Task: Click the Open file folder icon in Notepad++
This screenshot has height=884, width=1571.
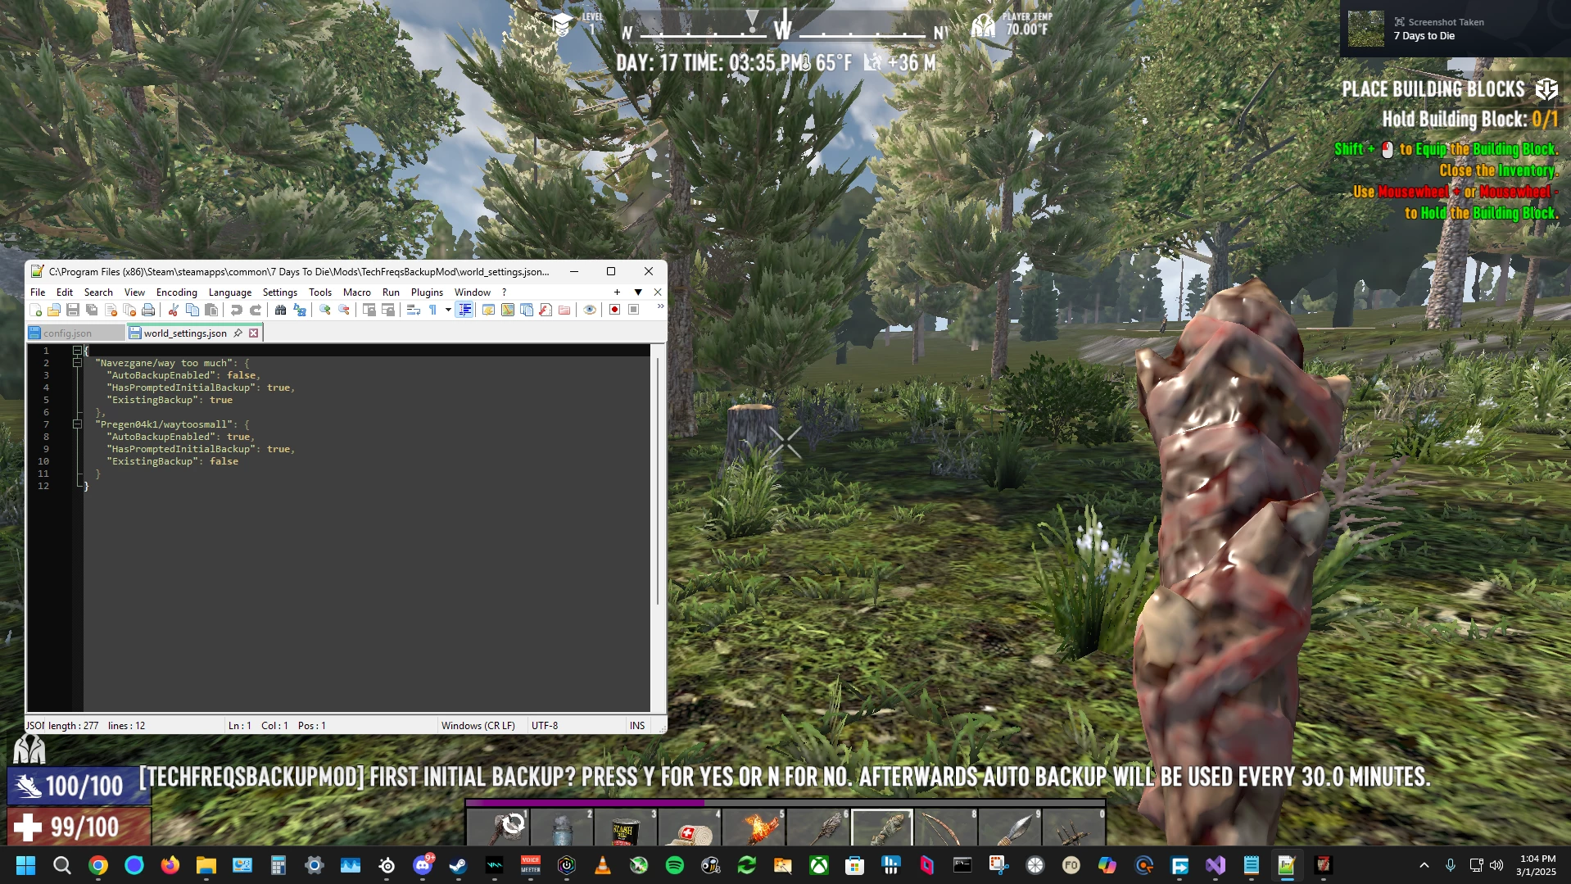Action: click(54, 310)
